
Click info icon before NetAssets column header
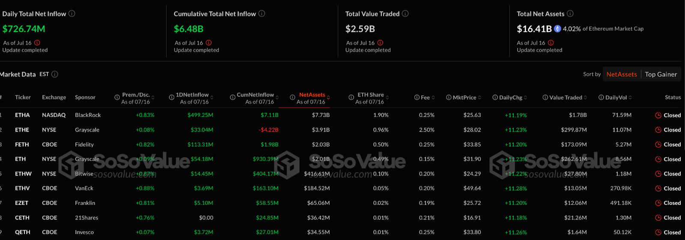[x=292, y=97]
